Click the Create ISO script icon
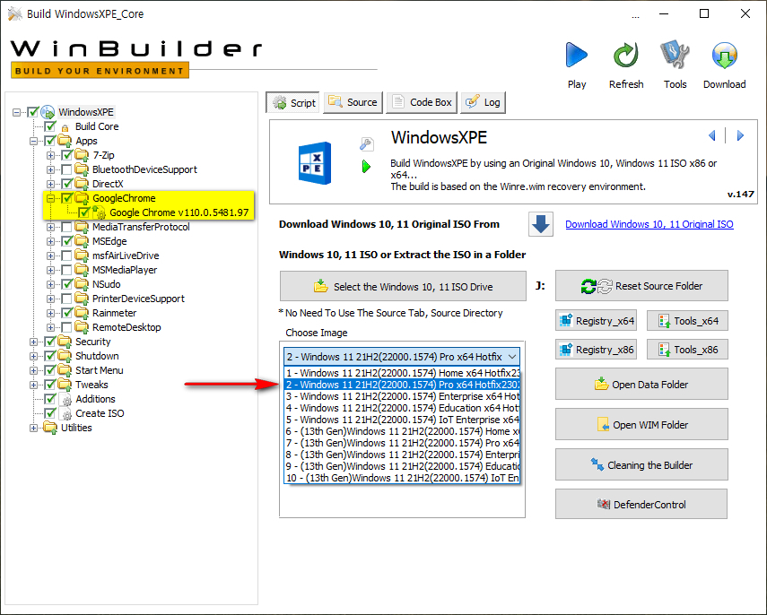Viewport: 767px width, 615px height. coord(66,413)
